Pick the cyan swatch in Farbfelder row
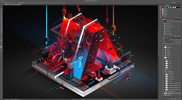The image size is (182, 100). coord(168,7)
